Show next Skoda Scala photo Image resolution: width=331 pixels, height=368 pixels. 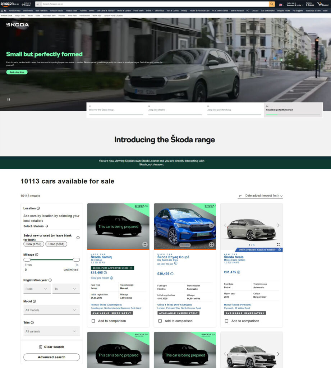pos(278,226)
